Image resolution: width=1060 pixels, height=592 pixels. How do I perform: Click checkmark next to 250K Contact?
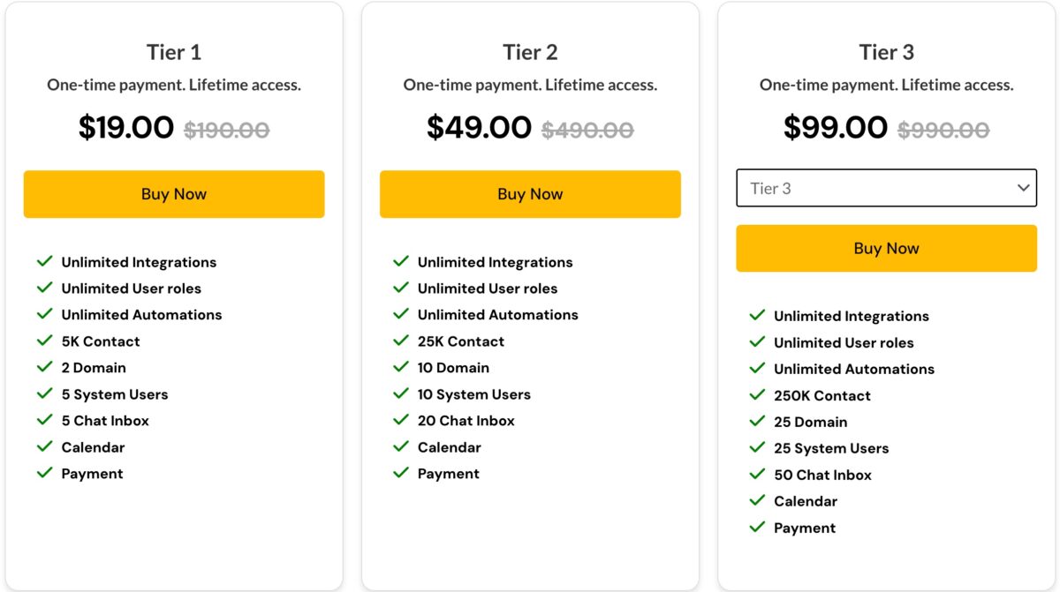[x=757, y=394]
